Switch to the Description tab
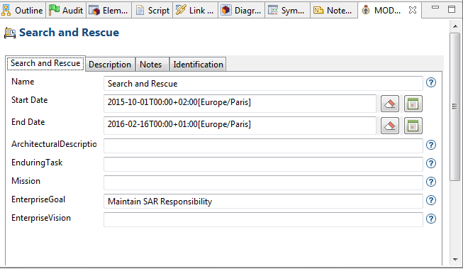 click(110, 65)
